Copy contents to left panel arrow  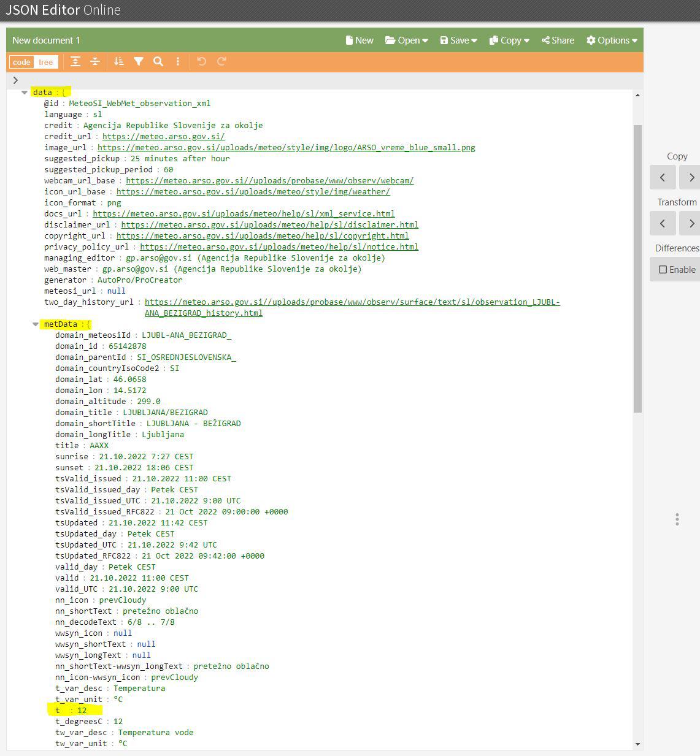(x=663, y=177)
